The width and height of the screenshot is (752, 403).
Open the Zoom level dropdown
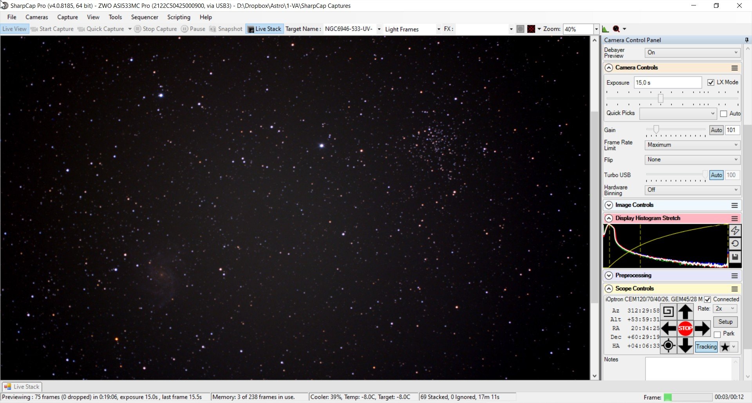[596, 29]
